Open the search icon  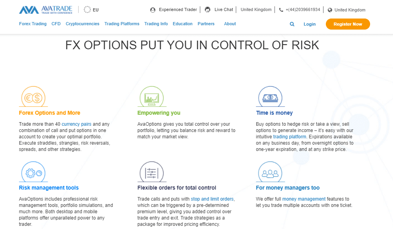click(x=292, y=24)
